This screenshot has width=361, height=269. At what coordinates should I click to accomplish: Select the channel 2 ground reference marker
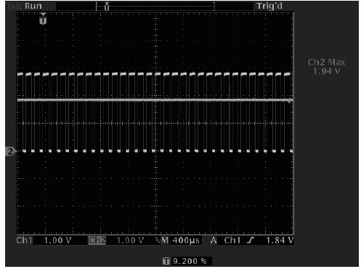pos(10,152)
